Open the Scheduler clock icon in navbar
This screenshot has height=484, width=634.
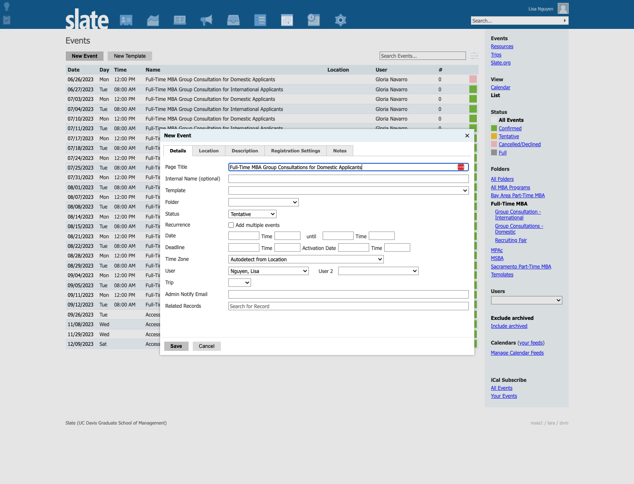coord(314,20)
